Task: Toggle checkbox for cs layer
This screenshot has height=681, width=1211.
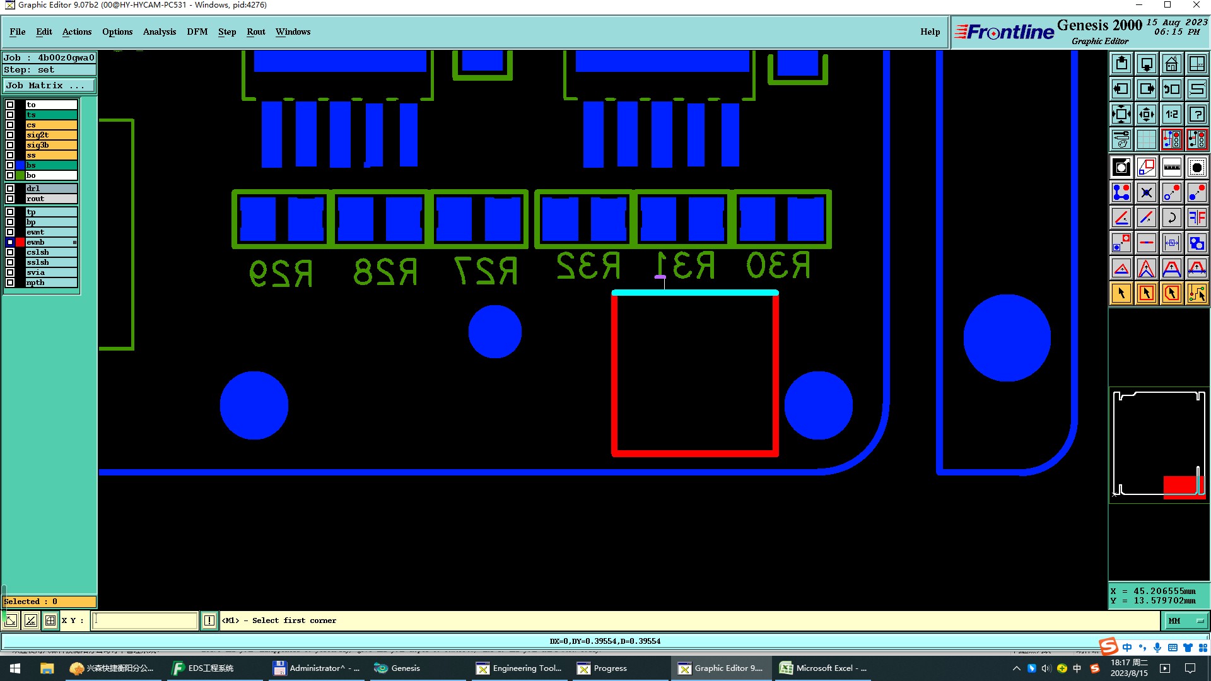Action: 10,125
